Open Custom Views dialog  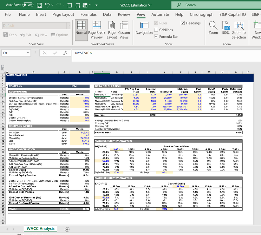tap(124, 29)
